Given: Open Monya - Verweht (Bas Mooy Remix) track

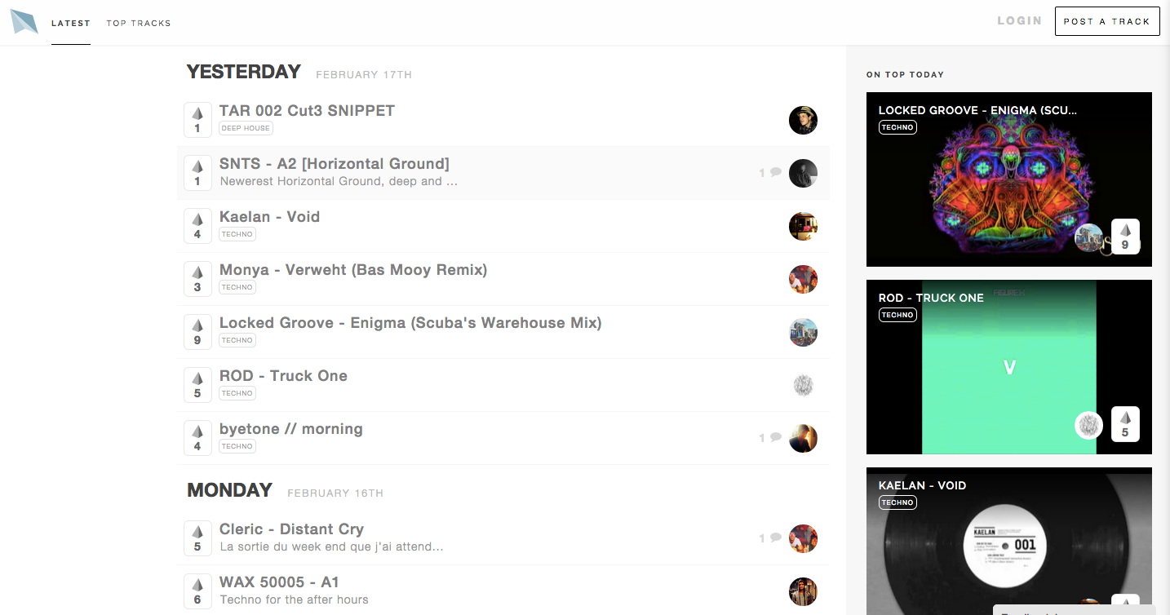Looking at the screenshot, I should pyautogui.click(x=353, y=269).
